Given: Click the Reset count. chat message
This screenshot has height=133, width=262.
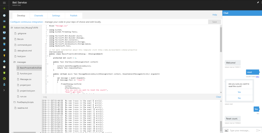Looking at the screenshot, I should (233, 119).
